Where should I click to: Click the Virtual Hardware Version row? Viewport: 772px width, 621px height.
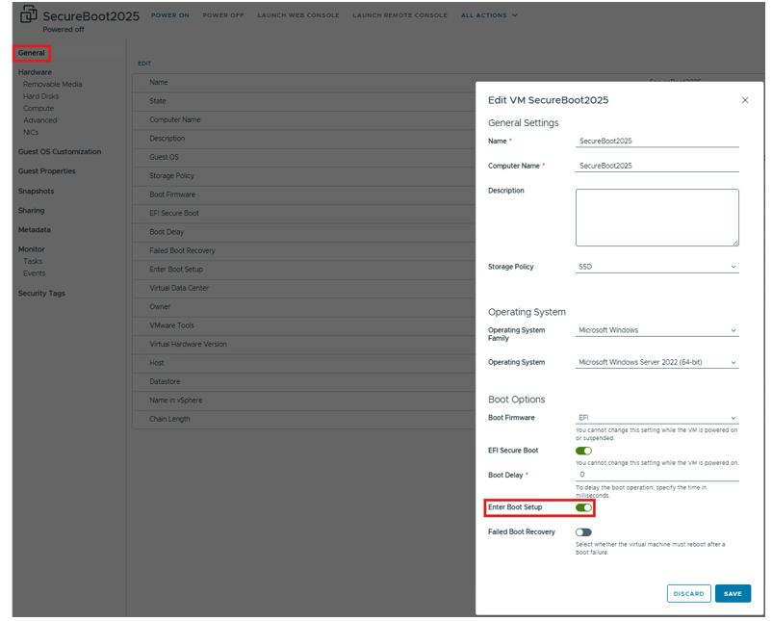(x=304, y=345)
